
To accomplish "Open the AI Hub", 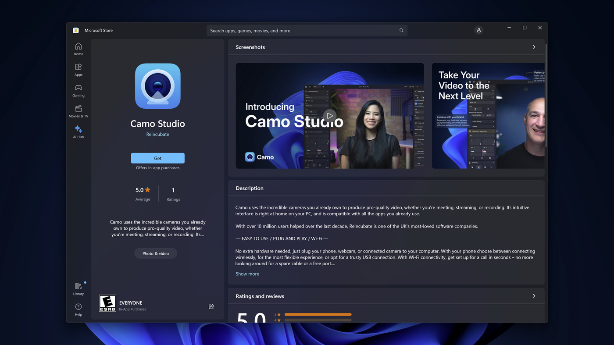I will point(78,132).
